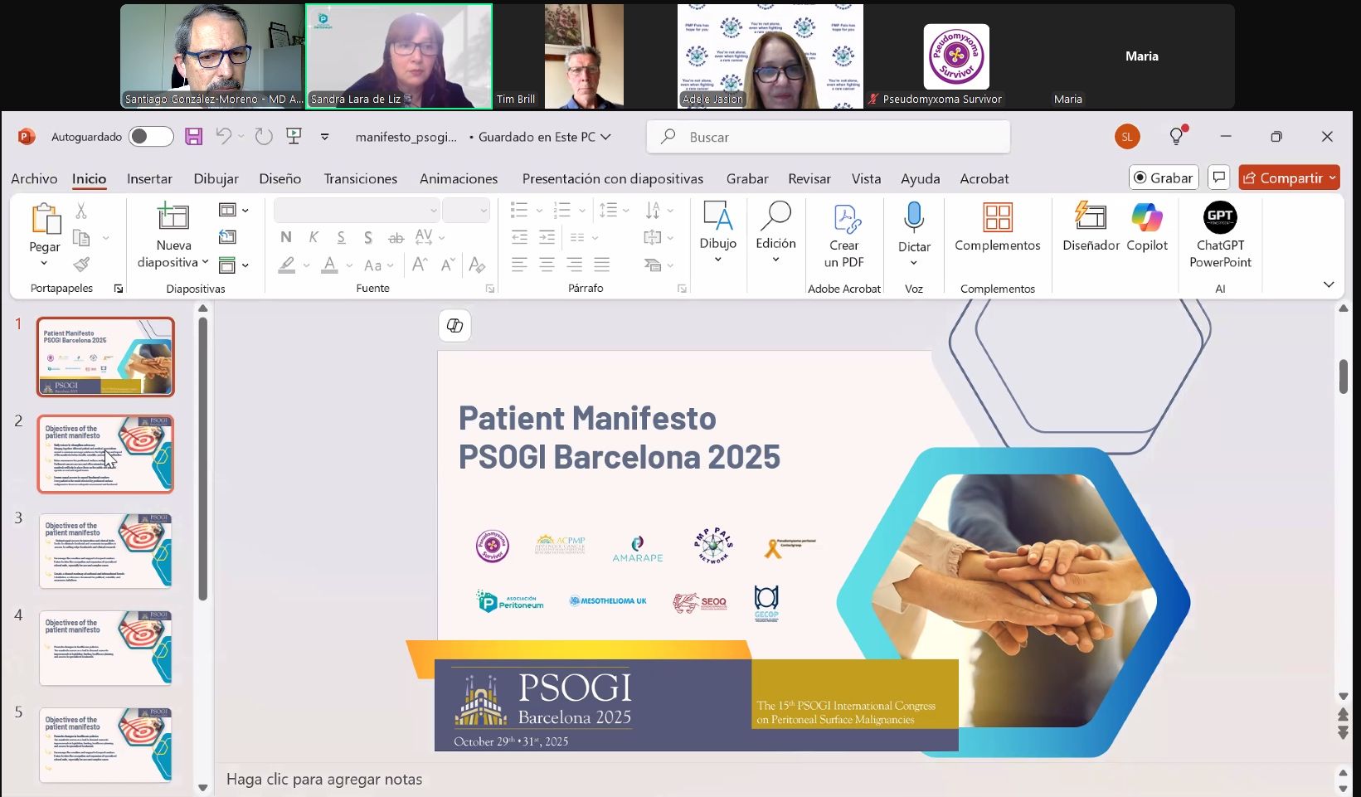The image size is (1361, 797).
Task: Click the slide panel scrollbar thumb
Action: (x=202, y=458)
